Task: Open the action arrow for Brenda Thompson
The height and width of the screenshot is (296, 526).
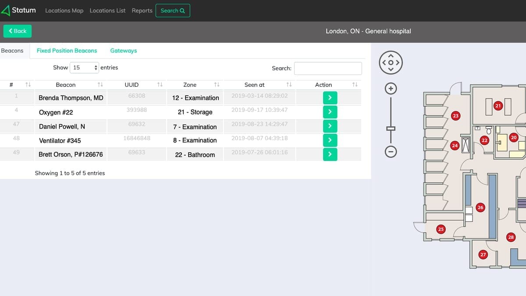Action: click(x=330, y=97)
